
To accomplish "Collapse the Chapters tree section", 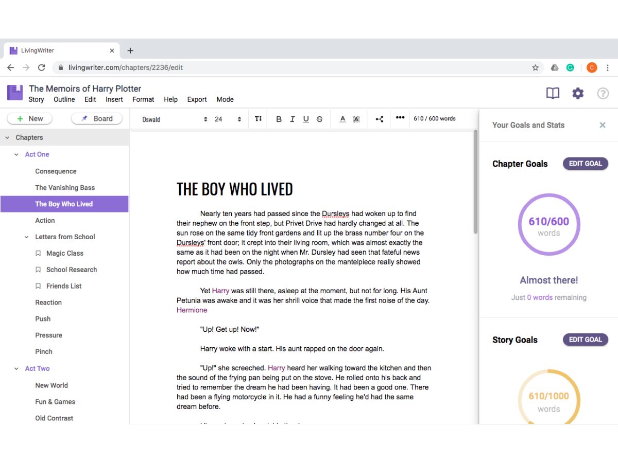I will tap(7, 138).
